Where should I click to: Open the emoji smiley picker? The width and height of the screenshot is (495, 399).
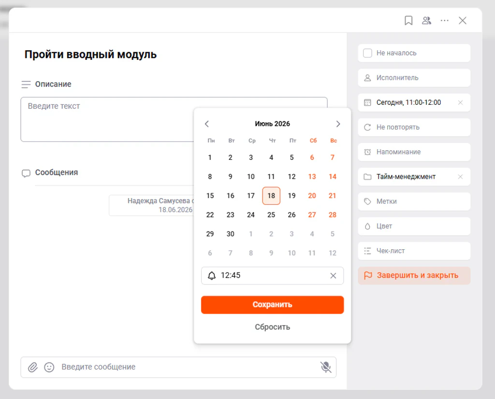[49, 367]
